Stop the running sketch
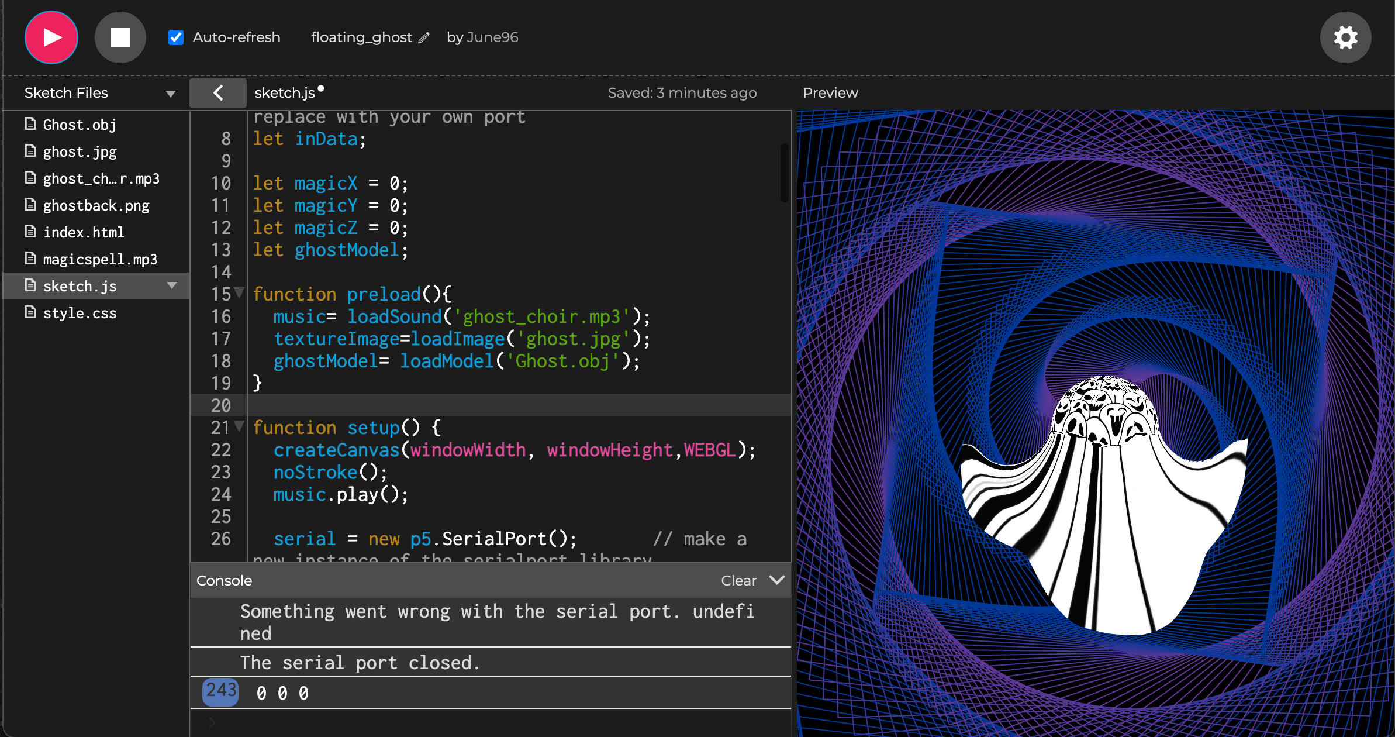1395x737 pixels. pyautogui.click(x=120, y=37)
